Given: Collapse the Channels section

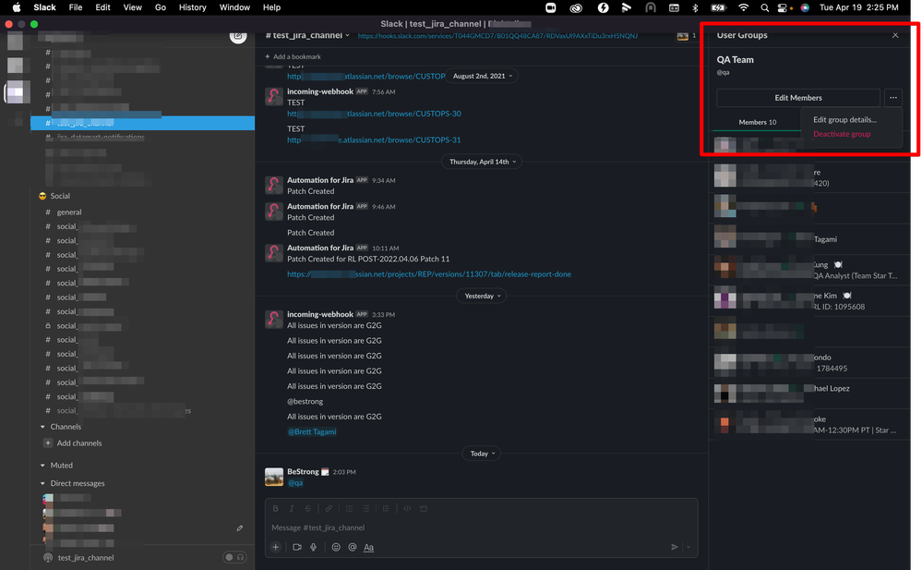Looking at the screenshot, I should tap(43, 427).
